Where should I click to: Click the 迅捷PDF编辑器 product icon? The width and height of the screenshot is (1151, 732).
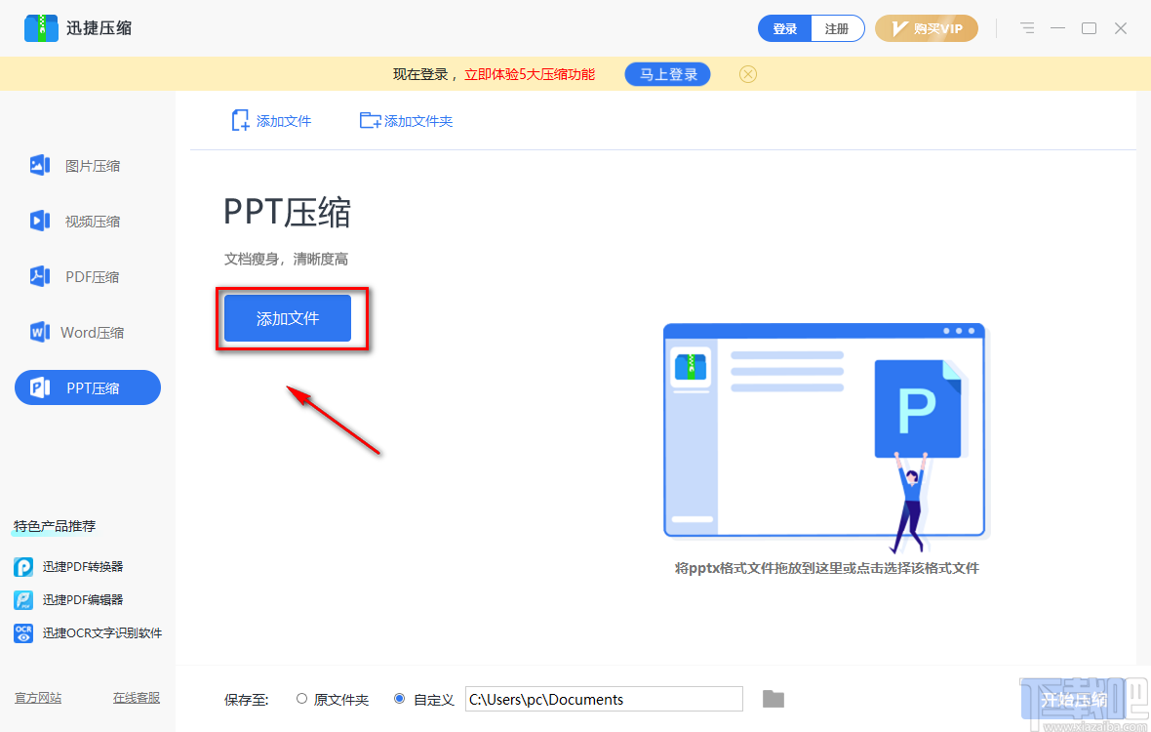coord(23,600)
